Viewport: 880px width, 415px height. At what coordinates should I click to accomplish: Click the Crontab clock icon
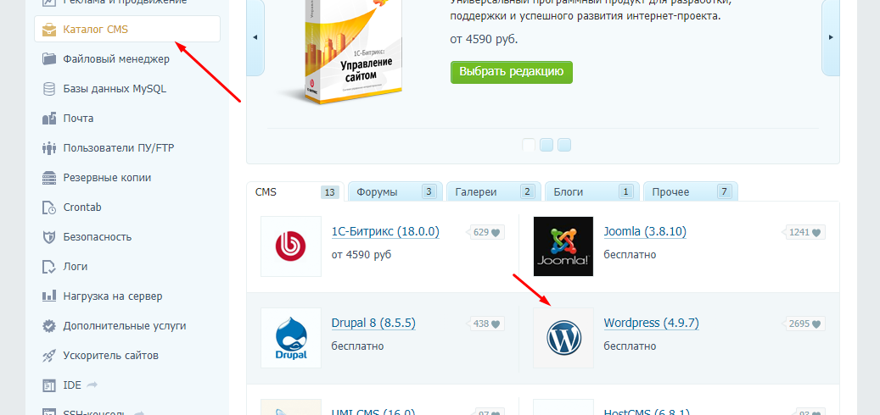[48, 207]
